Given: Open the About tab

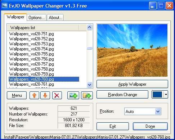Looking at the screenshot, I should point(55,18).
